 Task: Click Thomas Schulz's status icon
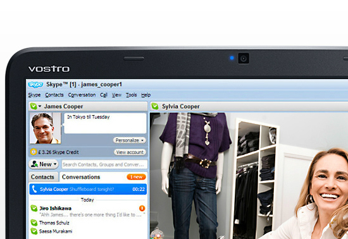[34, 223]
